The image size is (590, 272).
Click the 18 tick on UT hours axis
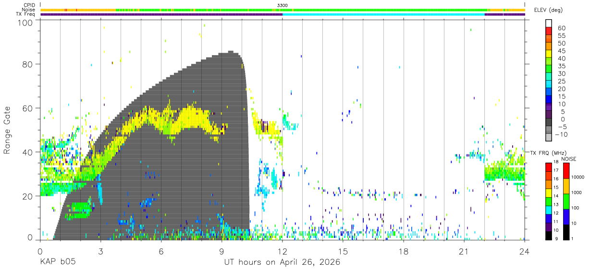pyautogui.click(x=404, y=251)
